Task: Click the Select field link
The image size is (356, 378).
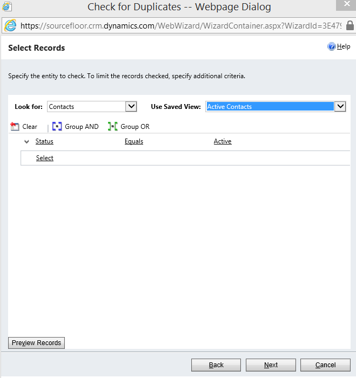Action: coord(45,158)
